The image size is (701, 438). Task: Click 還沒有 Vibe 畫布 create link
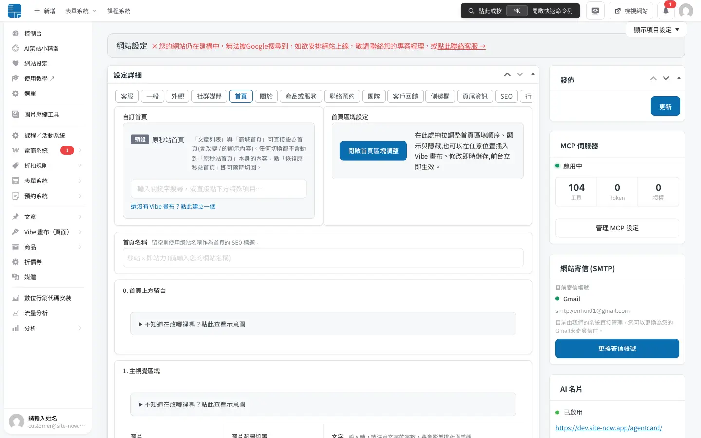(x=173, y=207)
